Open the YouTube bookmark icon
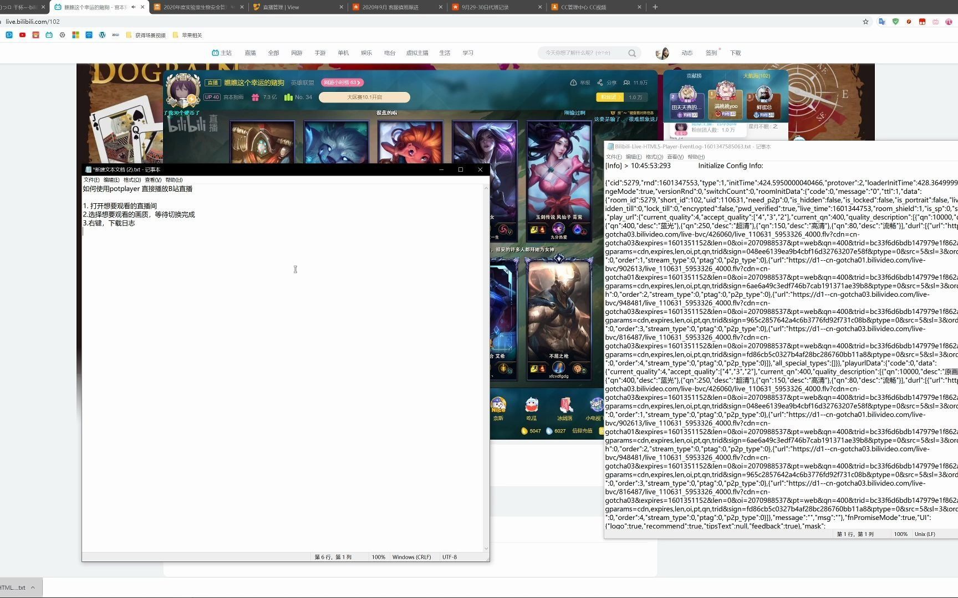958x598 pixels. coord(22,35)
